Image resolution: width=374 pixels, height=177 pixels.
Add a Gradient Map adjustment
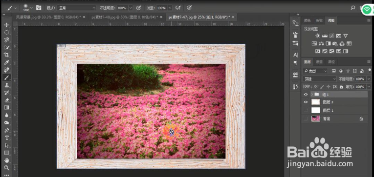(346, 51)
